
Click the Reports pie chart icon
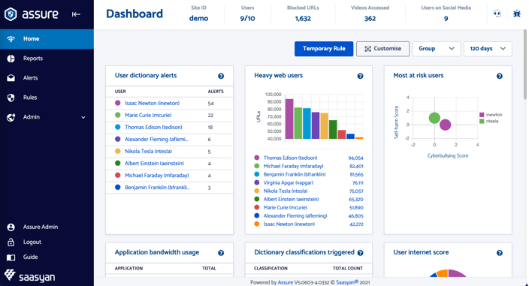click(11, 59)
